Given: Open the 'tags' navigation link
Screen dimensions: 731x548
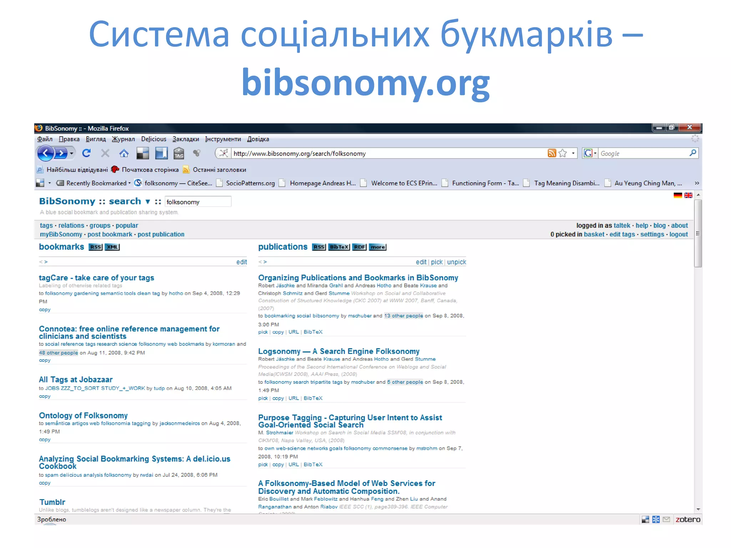Looking at the screenshot, I should pyautogui.click(x=46, y=225).
